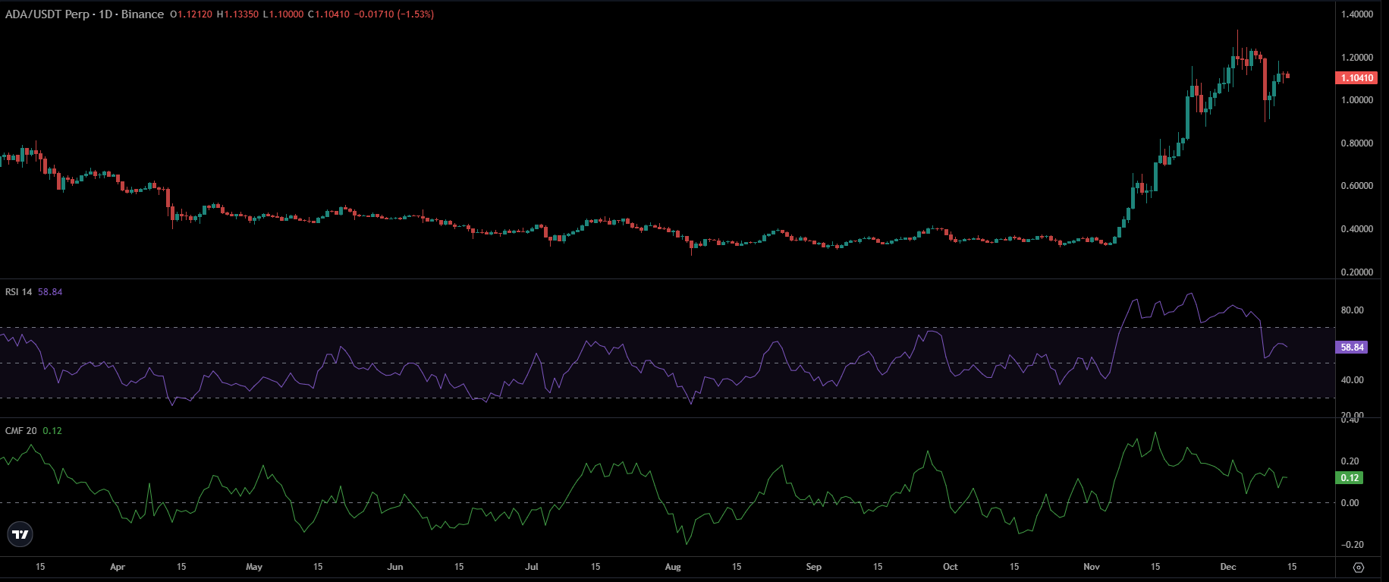Click the 0.80000 price axis label
Screen dimensions: 1389x582
point(1357,143)
